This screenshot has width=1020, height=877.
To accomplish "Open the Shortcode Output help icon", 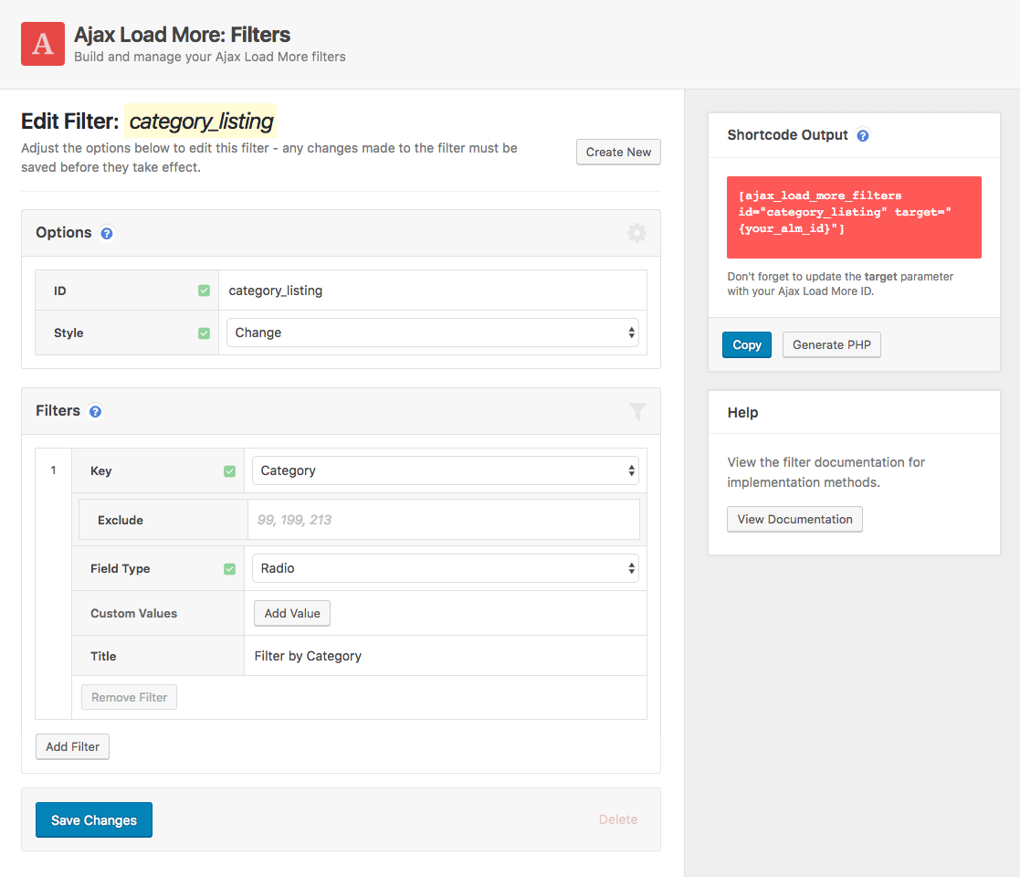I will [863, 135].
